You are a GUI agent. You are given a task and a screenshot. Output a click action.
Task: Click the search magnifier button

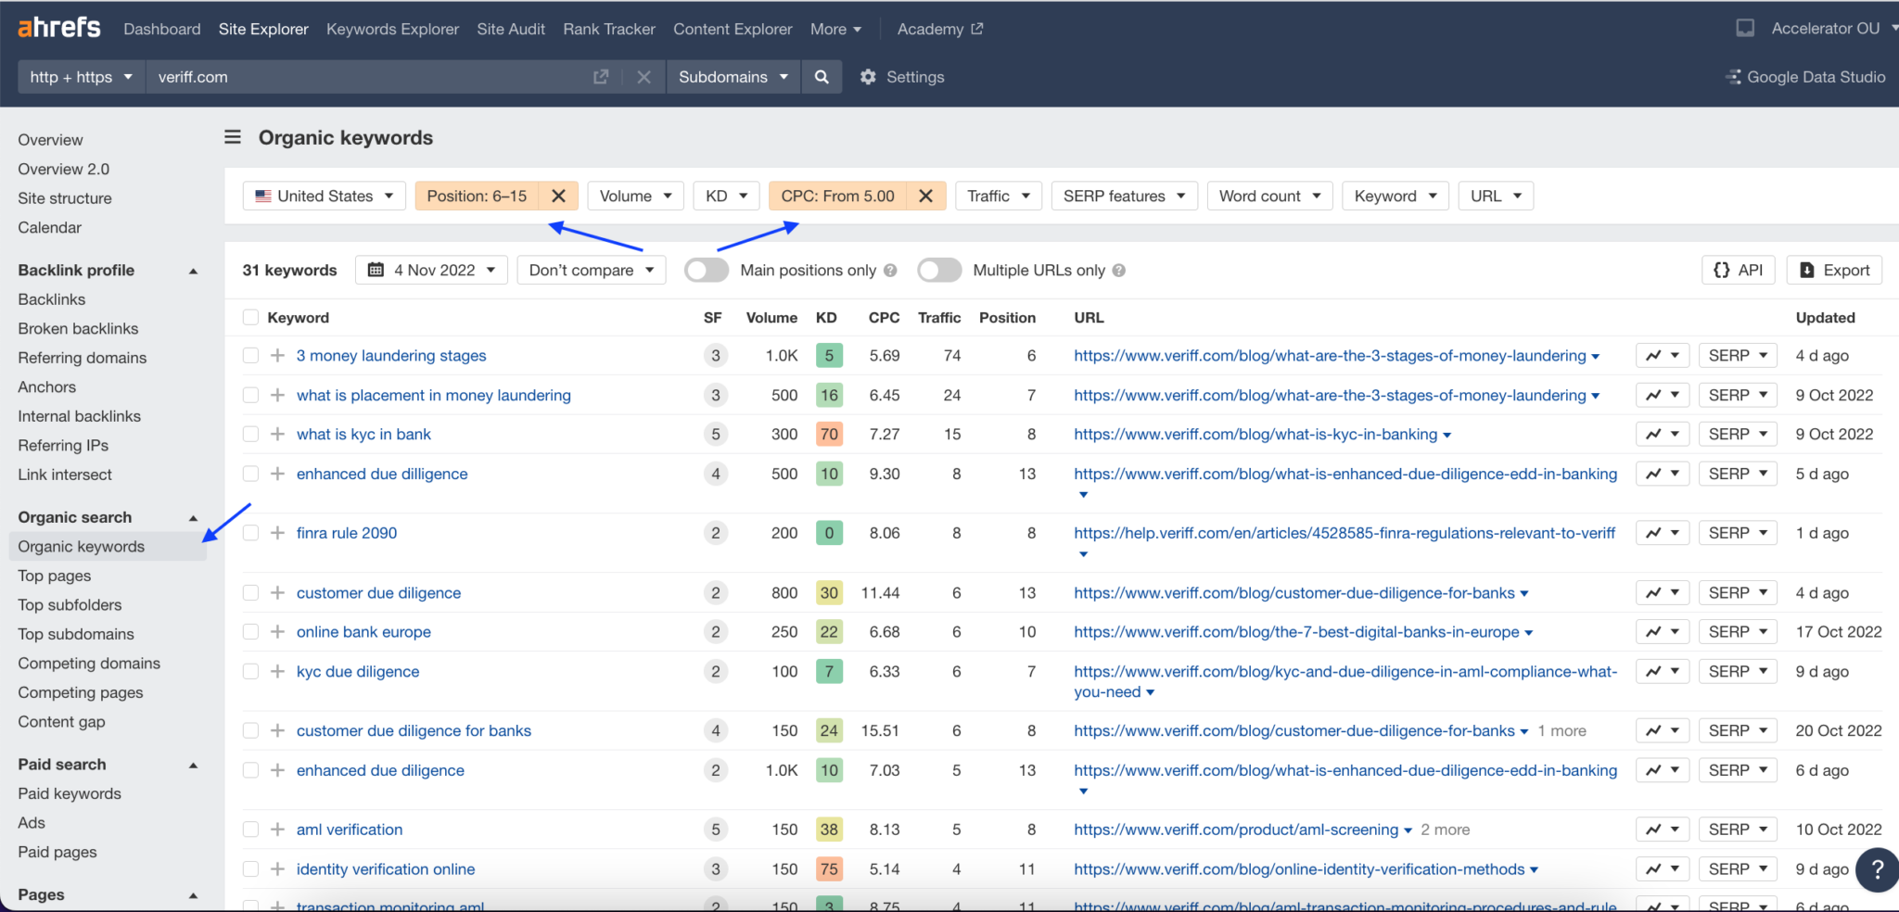point(822,77)
